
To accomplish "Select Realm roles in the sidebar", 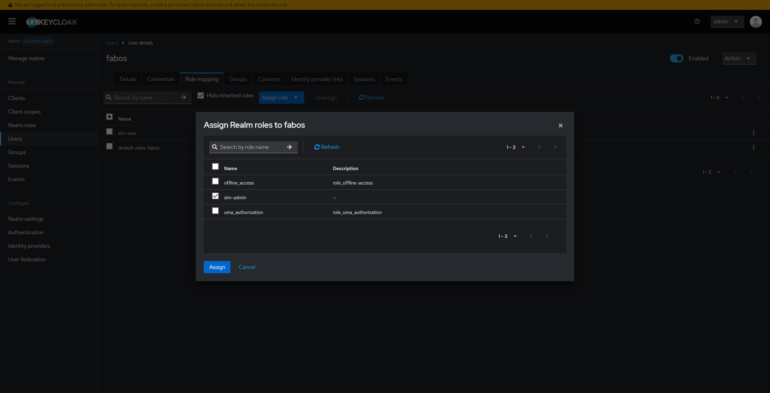I will 22,125.
